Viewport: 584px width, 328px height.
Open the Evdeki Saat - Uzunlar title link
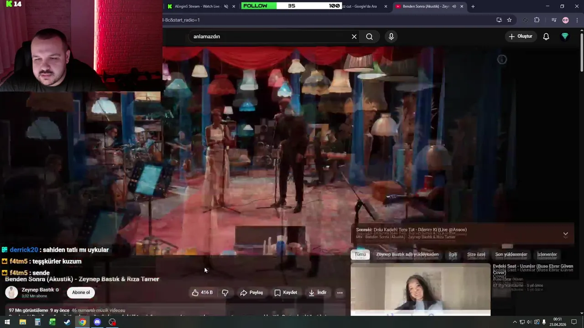click(x=533, y=270)
